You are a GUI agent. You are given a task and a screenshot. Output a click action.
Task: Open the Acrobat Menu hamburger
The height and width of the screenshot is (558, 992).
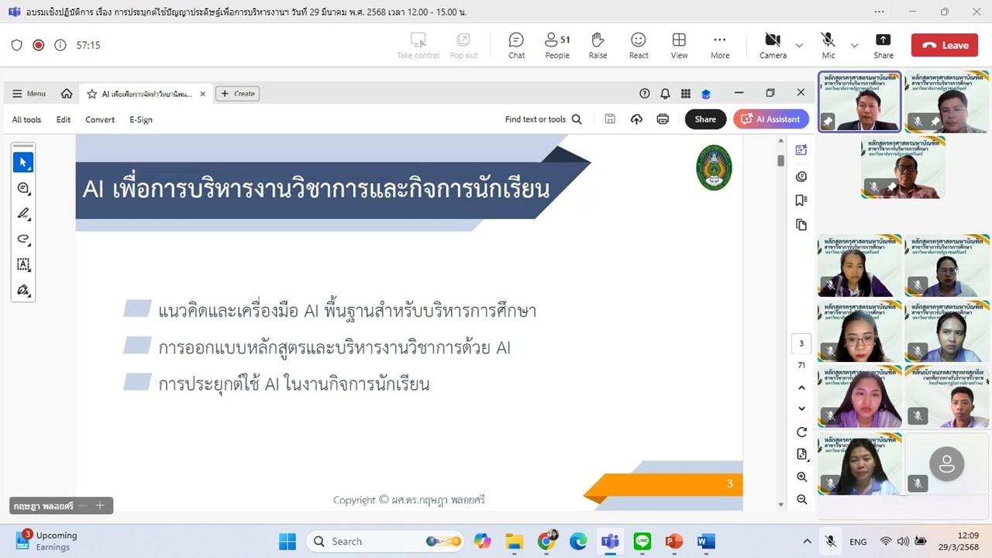tap(29, 94)
